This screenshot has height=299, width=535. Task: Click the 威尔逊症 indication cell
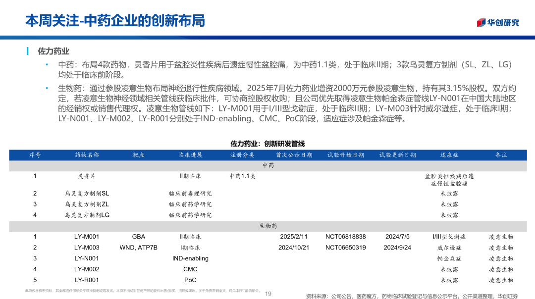click(449, 248)
